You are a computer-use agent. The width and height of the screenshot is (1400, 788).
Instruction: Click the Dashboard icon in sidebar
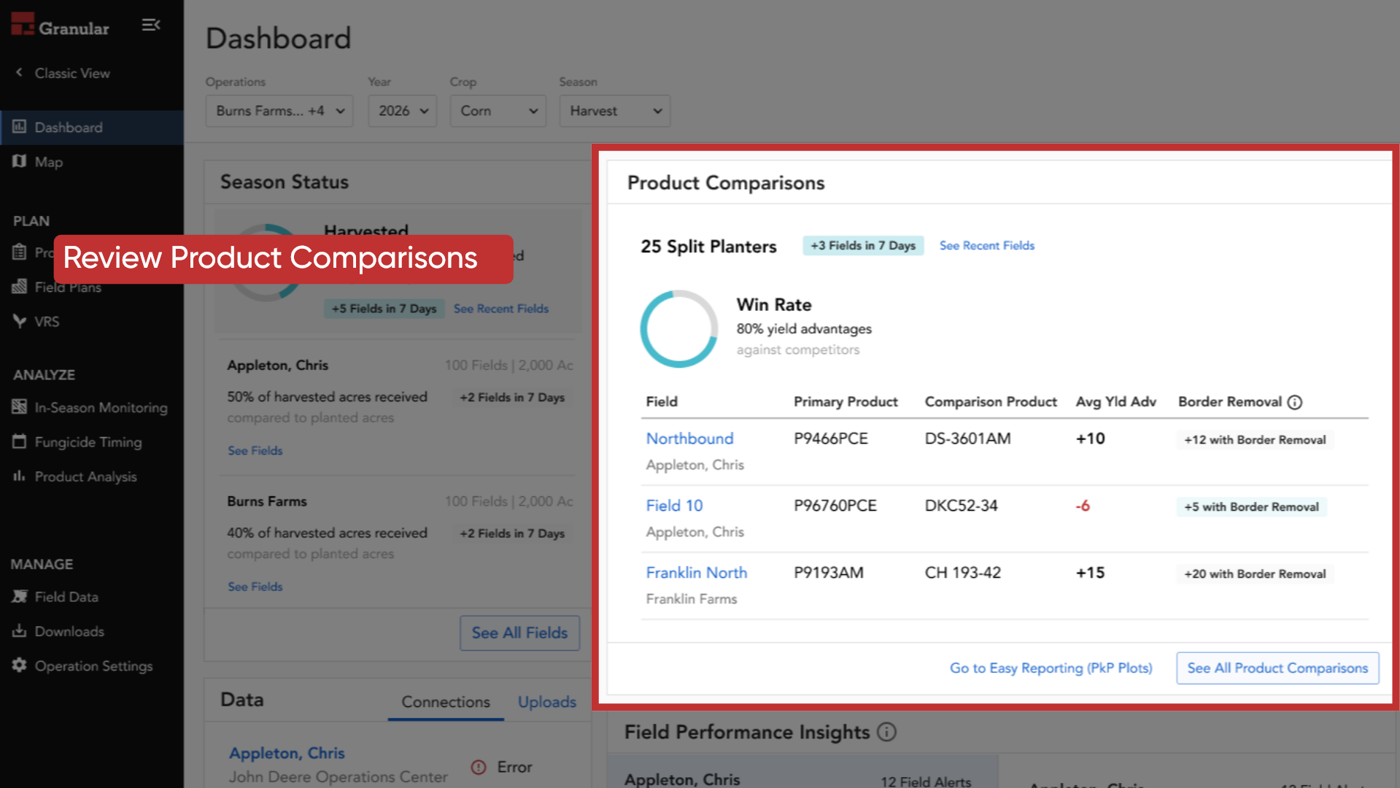tap(20, 127)
